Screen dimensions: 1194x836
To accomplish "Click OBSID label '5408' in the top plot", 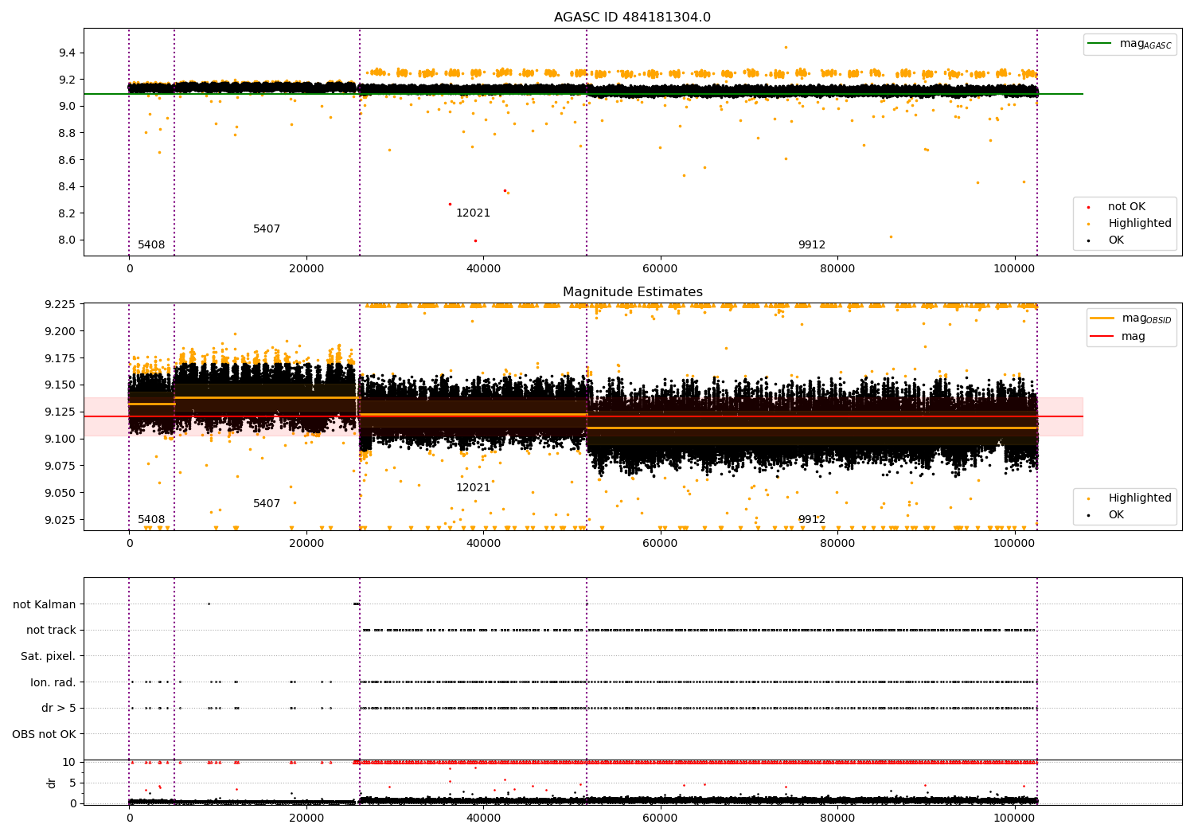I will 151,244.
